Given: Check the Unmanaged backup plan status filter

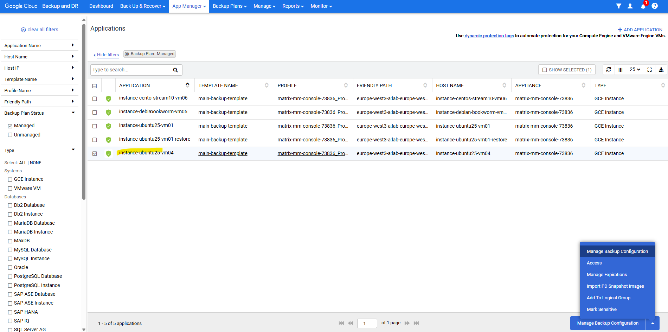Looking at the screenshot, I should click(x=10, y=135).
